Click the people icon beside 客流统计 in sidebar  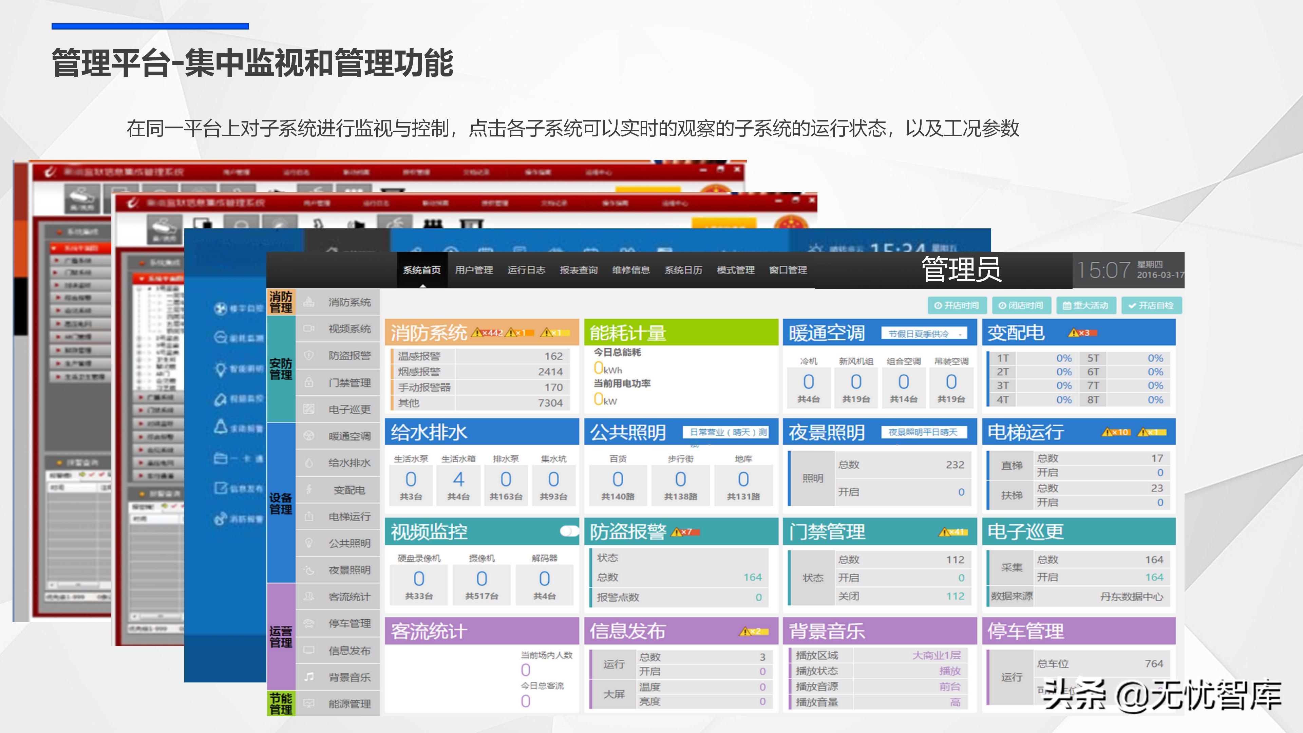(308, 597)
